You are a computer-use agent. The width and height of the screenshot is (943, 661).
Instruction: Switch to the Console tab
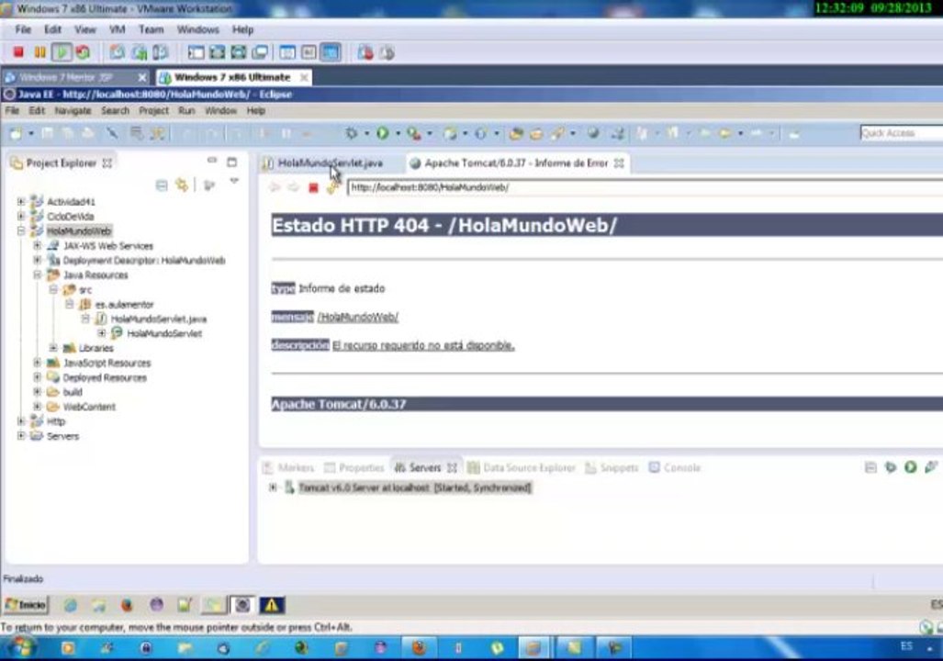[676, 467]
